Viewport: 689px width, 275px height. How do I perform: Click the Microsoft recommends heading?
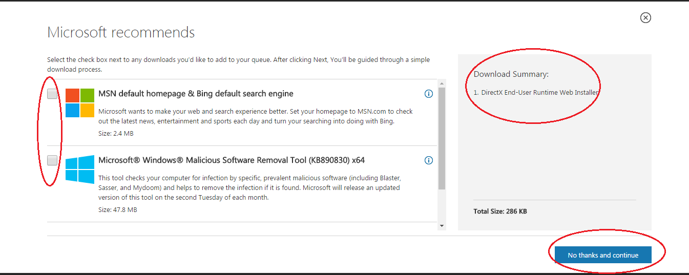coord(121,32)
